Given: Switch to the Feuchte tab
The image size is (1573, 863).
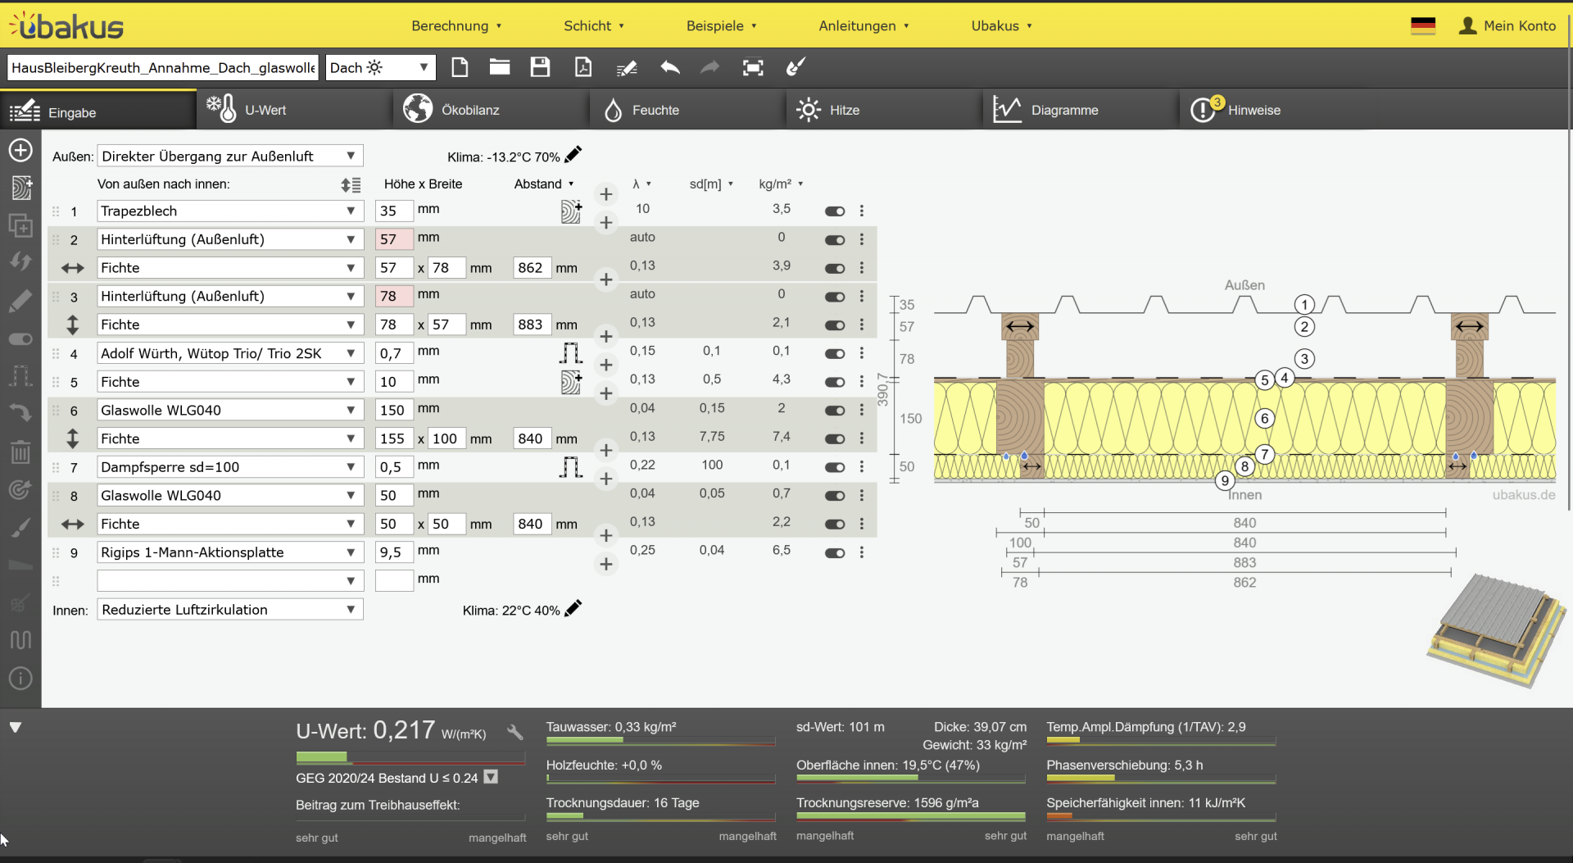Looking at the screenshot, I should pyautogui.click(x=655, y=110).
